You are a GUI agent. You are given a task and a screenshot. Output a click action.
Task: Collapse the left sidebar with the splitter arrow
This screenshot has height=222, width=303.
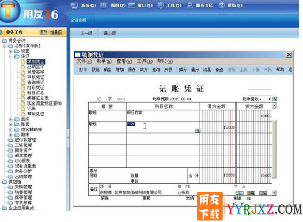tap(68, 137)
